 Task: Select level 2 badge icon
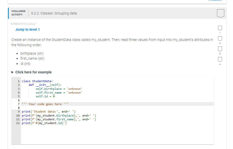[x=220, y=38]
